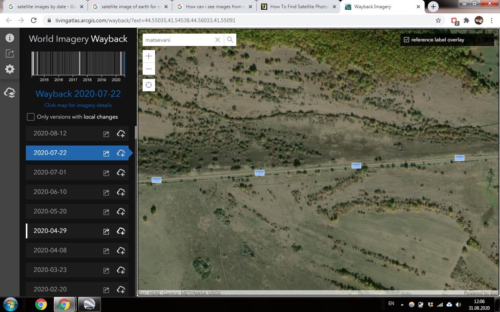500x312 pixels.
Task: Open Chrome menu three dots
Action: coord(492,20)
